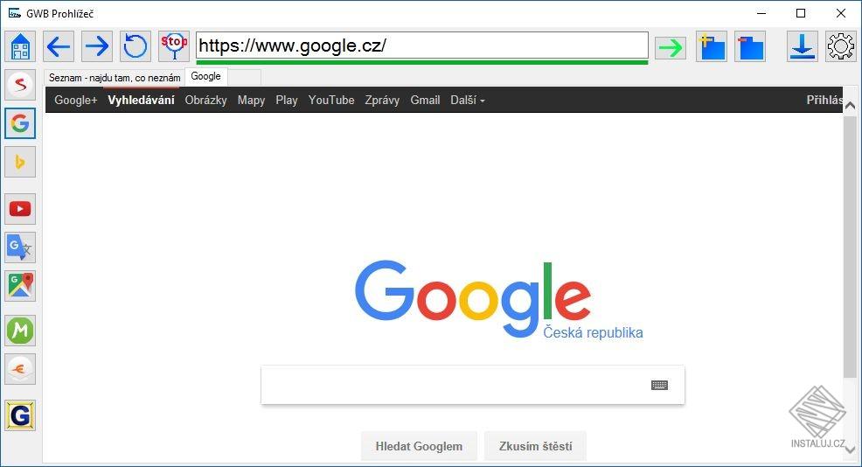Click the green Go arrow button

click(671, 48)
